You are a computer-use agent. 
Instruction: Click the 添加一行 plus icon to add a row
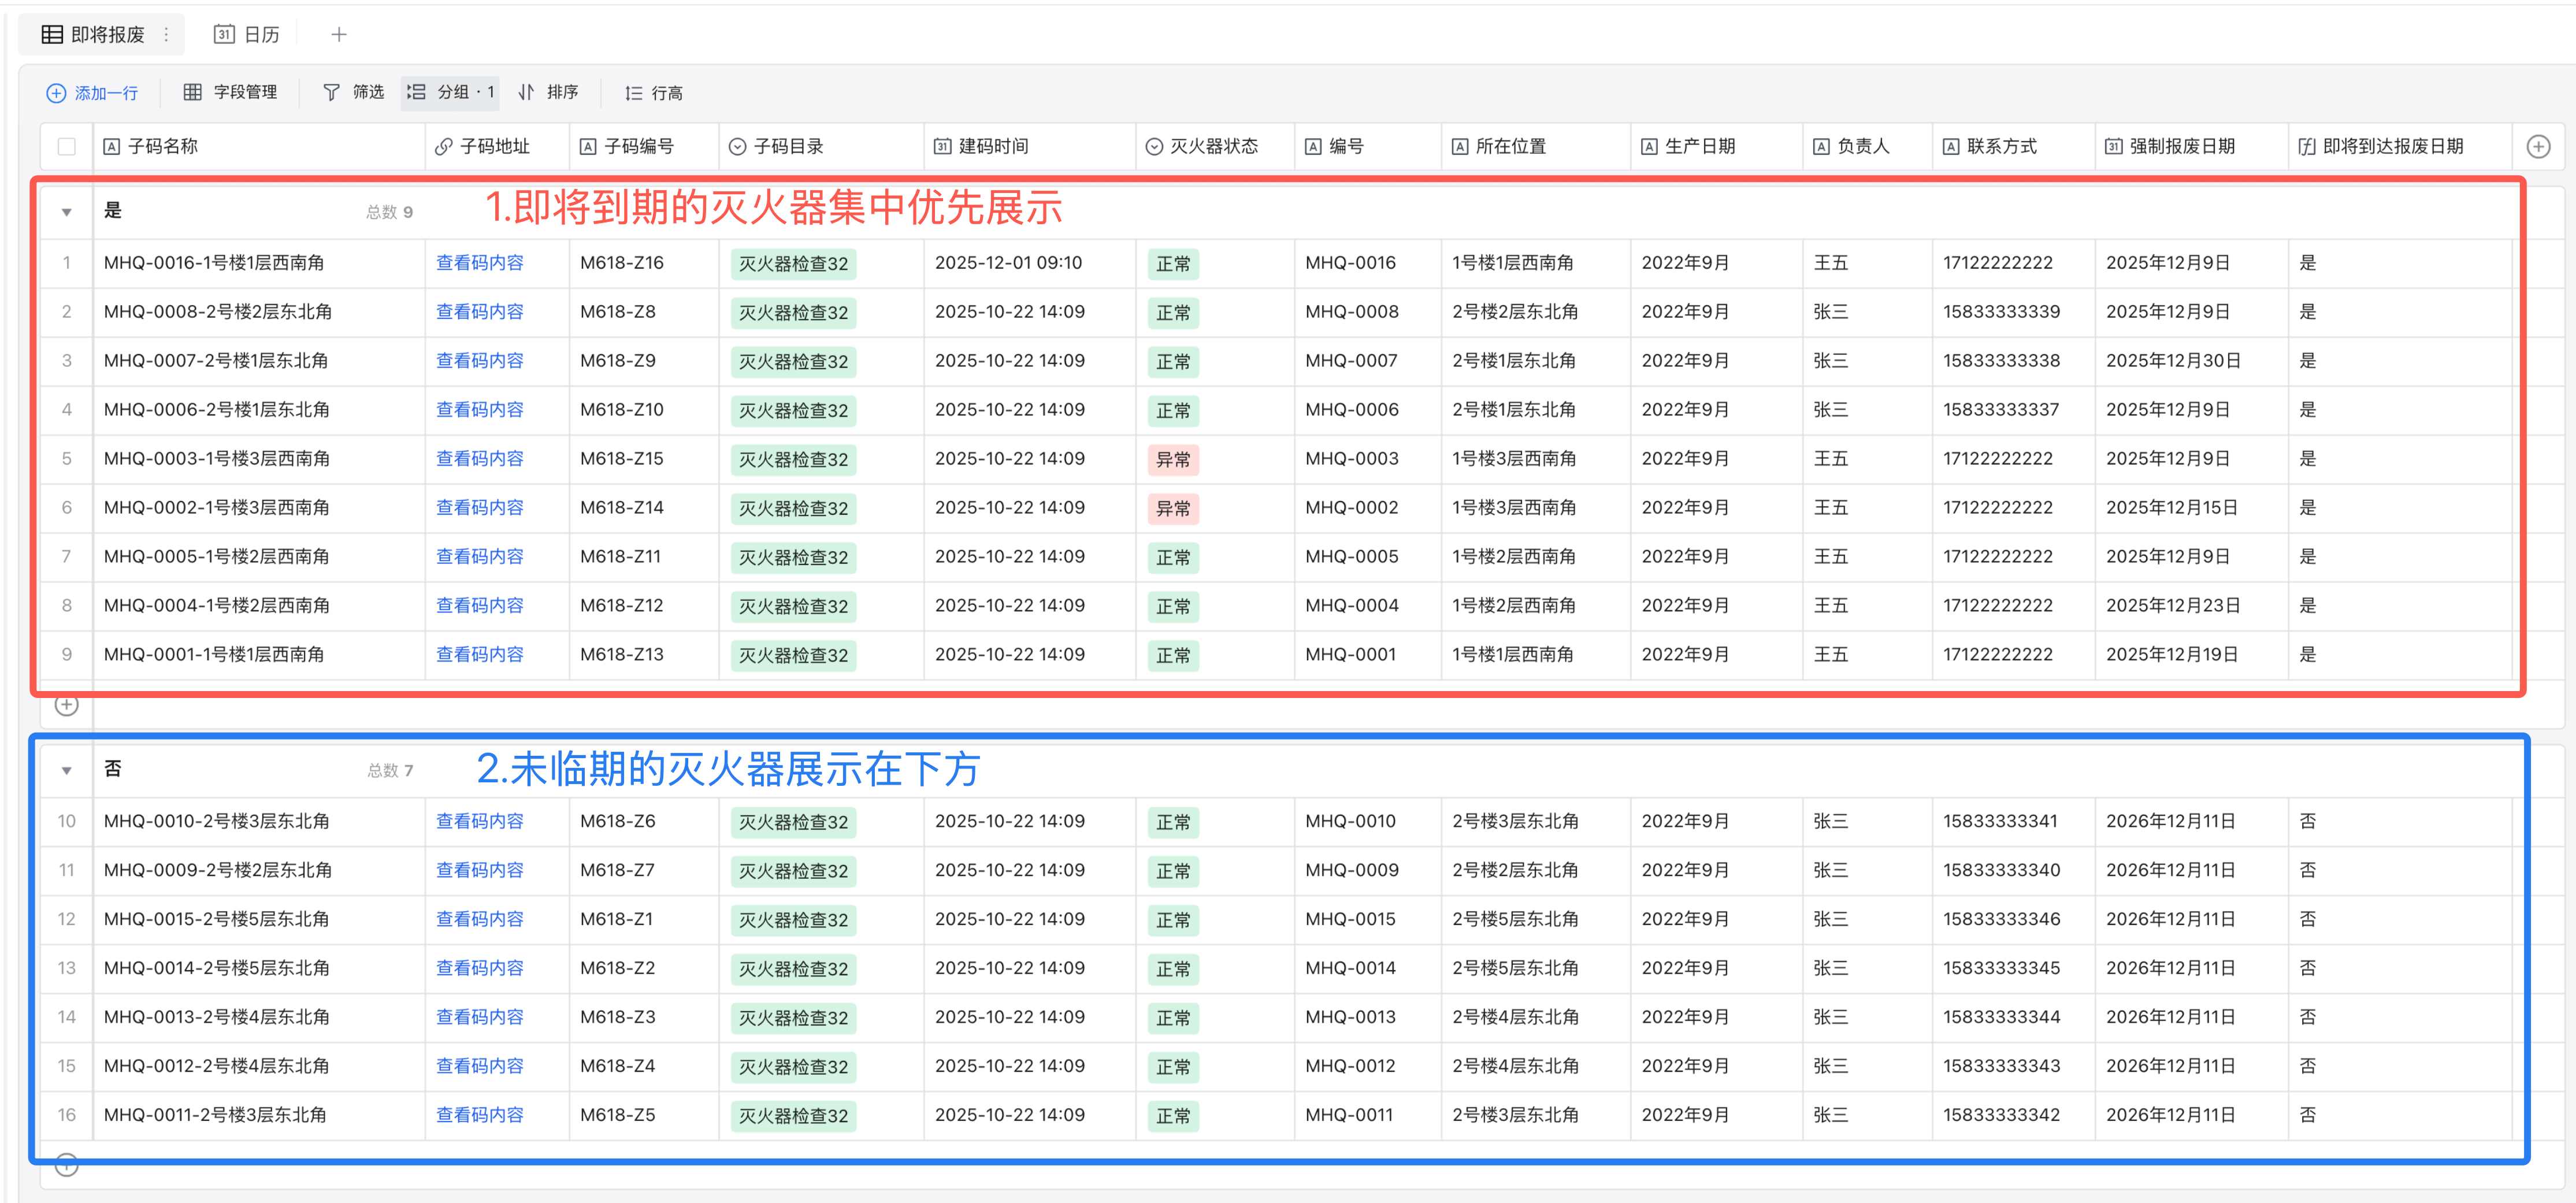tap(56, 92)
